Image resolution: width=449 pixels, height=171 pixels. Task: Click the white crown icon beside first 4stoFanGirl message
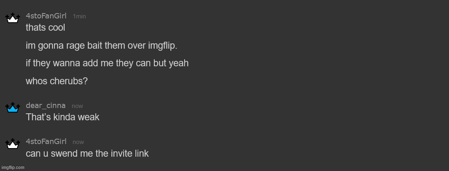pyautogui.click(x=13, y=18)
